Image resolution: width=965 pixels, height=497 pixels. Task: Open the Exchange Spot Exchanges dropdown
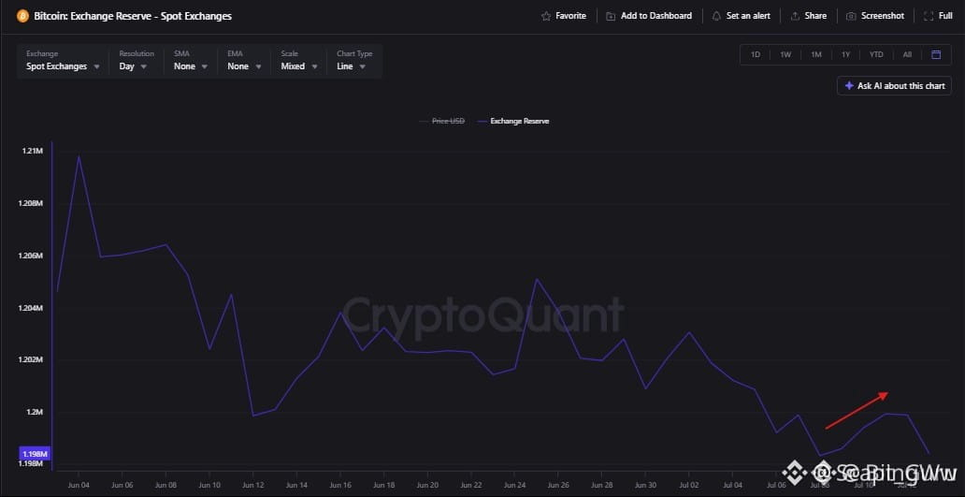coord(62,61)
